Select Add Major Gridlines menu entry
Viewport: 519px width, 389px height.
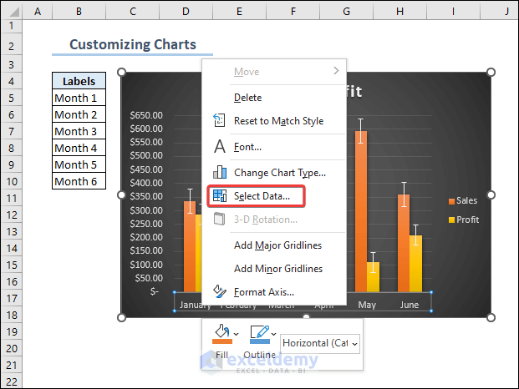coord(277,245)
